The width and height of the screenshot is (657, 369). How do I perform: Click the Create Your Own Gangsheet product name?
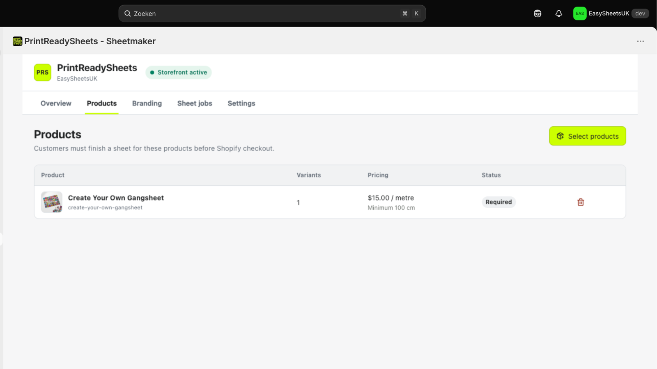coord(116,198)
